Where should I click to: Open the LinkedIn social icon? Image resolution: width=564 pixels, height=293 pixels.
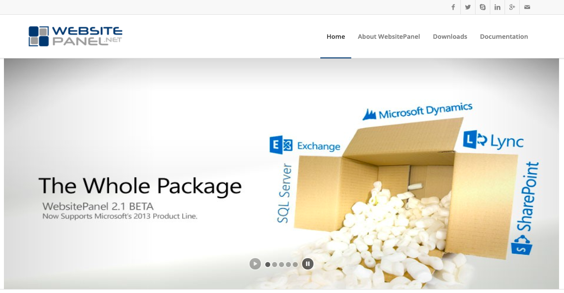(498, 7)
